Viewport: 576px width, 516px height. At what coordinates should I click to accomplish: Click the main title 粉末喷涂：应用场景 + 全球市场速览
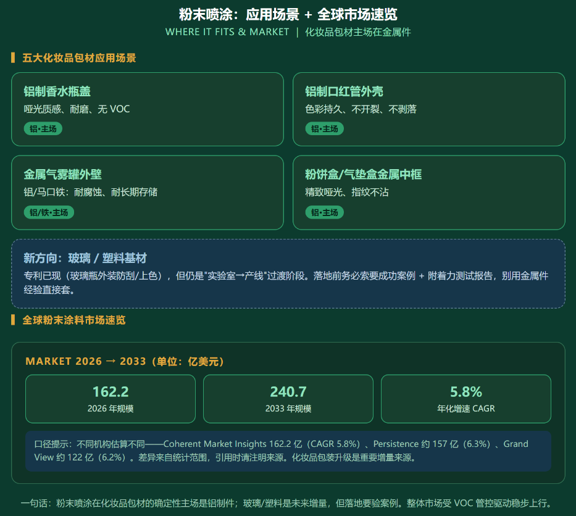288,15
